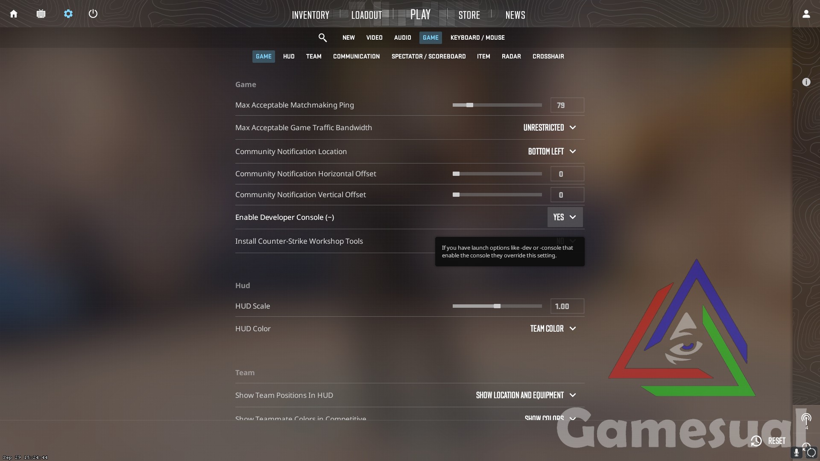Click the Search magnifier icon in settings

pyautogui.click(x=323, y=38)
